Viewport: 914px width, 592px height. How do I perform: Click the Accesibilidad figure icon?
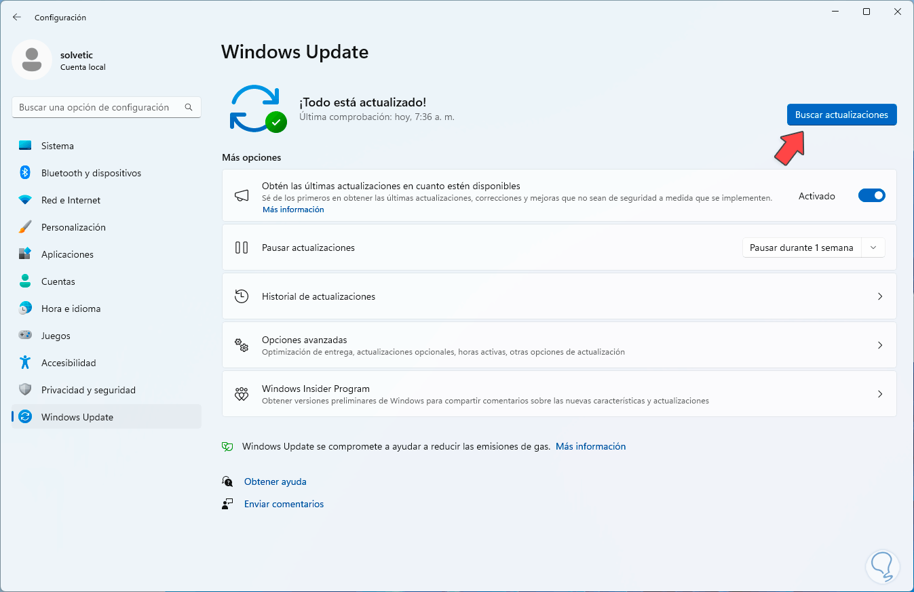point(25,363)
